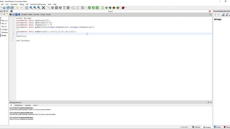Show Warnings messages tab
The height and width of the screenshot is (129, 230).
pyautogui.click(x=28, y=105)
